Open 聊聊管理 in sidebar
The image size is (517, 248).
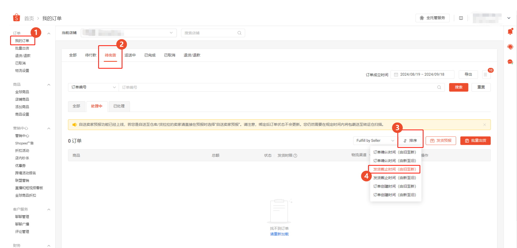pyautogui.click(x=22, y=217)
